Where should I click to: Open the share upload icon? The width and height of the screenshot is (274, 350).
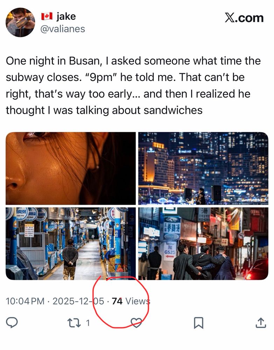[260, 323]
